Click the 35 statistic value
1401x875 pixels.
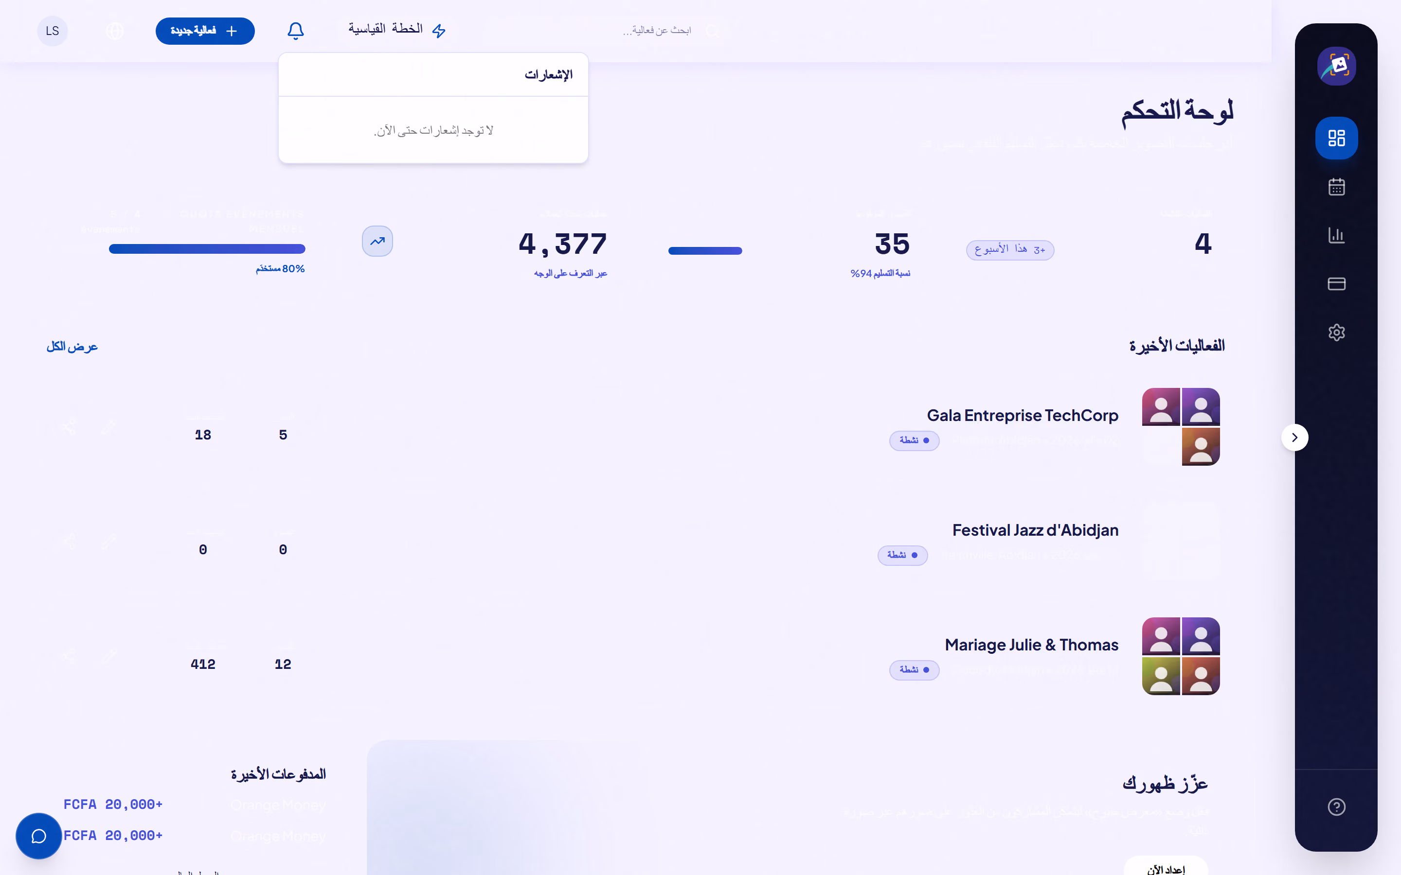(892, 244)
